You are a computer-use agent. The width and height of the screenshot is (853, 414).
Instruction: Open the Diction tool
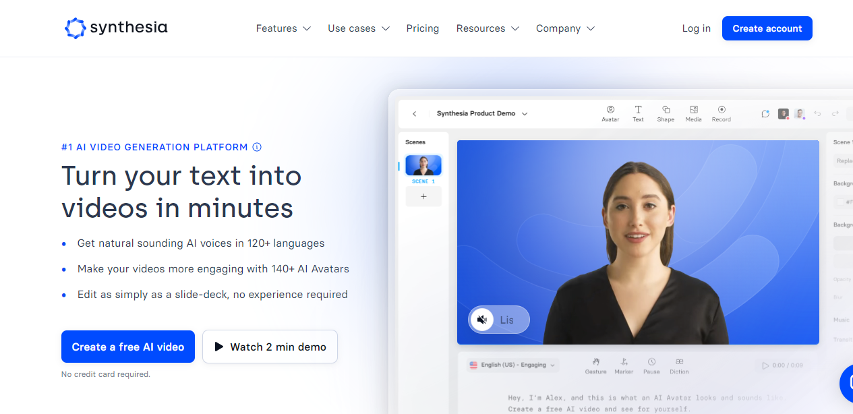(x=679, y=366)
